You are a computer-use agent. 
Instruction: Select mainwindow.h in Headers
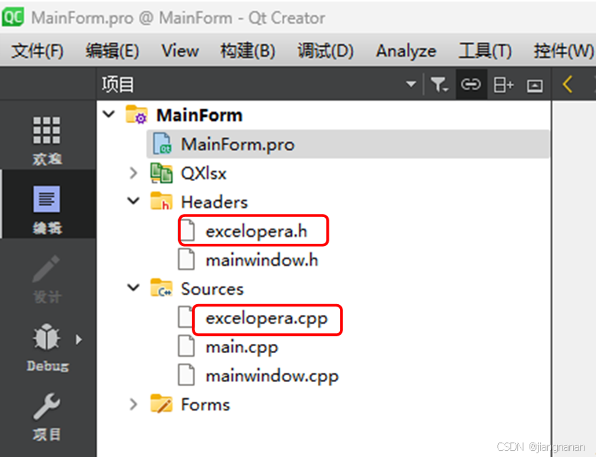click(x=262, y=261)
